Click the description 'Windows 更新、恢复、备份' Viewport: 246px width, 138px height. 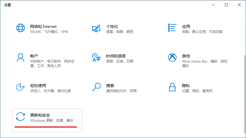(x=52, y=120)
